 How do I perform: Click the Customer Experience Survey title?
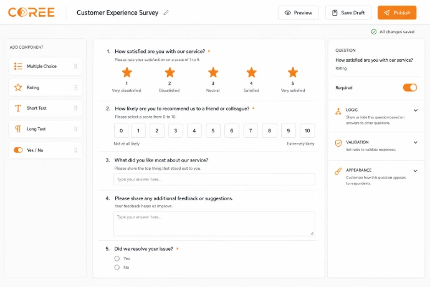tap(117, 12)
